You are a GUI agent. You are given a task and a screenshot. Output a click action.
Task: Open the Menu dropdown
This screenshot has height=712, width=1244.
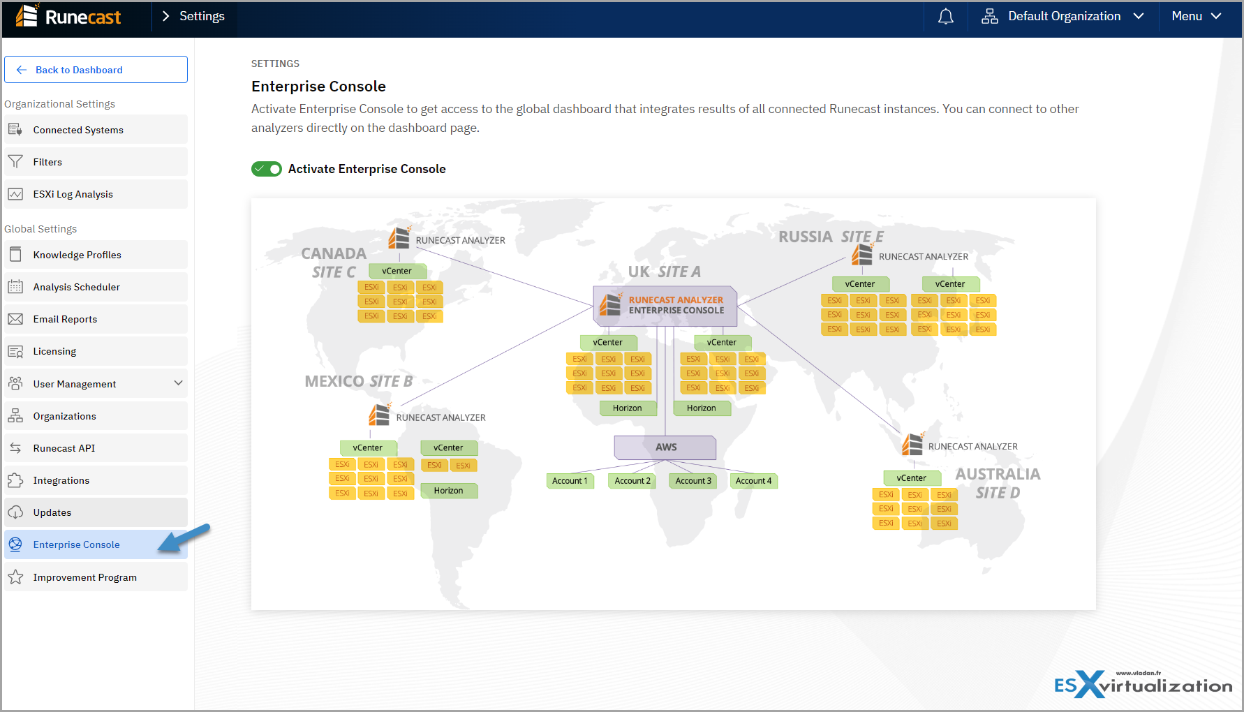[x=1197, y=16]
